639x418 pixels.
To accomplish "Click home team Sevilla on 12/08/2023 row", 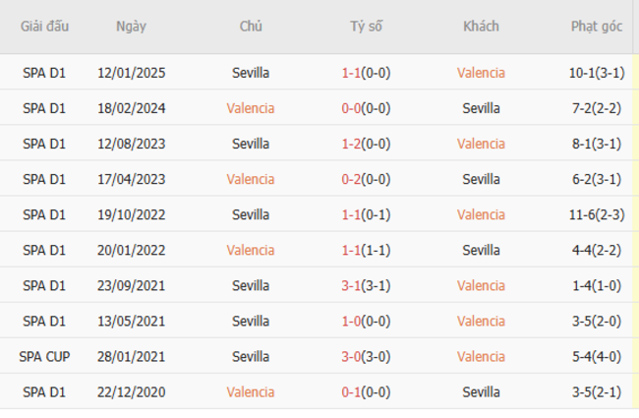I will pos(251,144).
